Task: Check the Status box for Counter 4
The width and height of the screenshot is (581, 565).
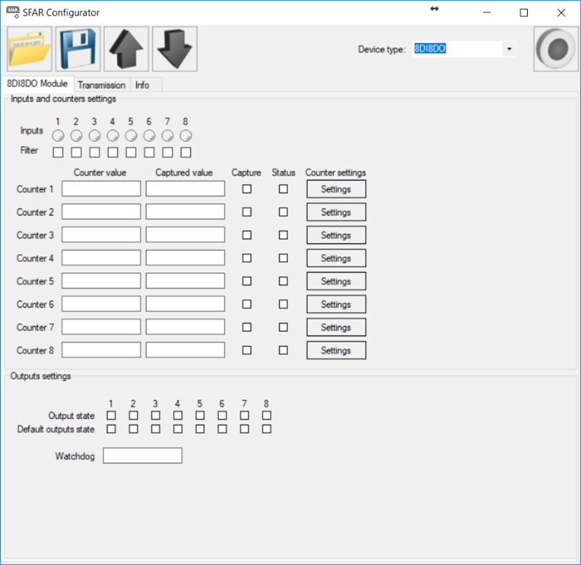Action: (283, 258)
